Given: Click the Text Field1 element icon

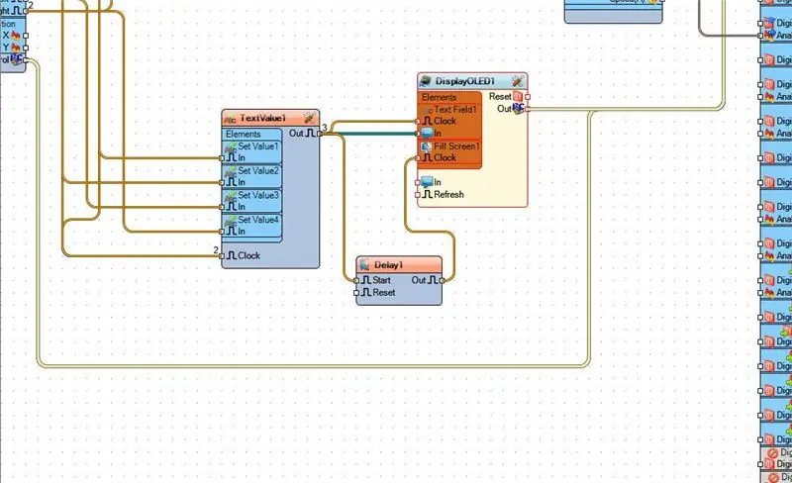Looking at the screenshot, I should coord(428,110).
